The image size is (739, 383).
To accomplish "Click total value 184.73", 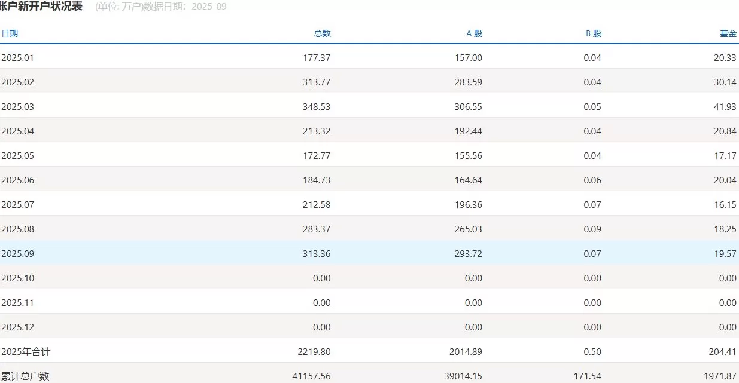I will pos(317,180).
